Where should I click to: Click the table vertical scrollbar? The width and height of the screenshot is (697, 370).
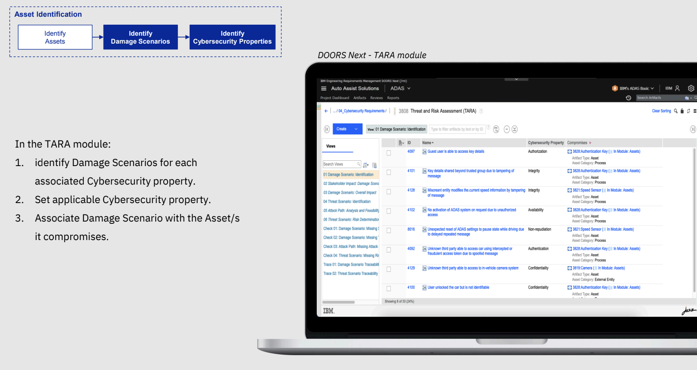(694, 220)
